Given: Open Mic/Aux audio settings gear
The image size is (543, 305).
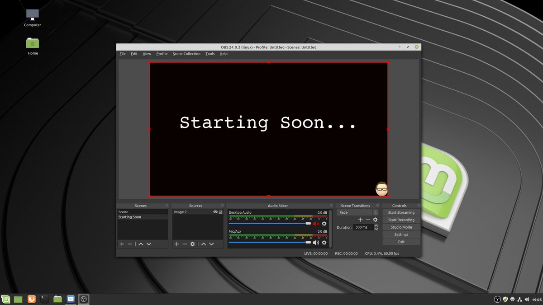Looking at the screenshot, I should [x=324, y=243].
